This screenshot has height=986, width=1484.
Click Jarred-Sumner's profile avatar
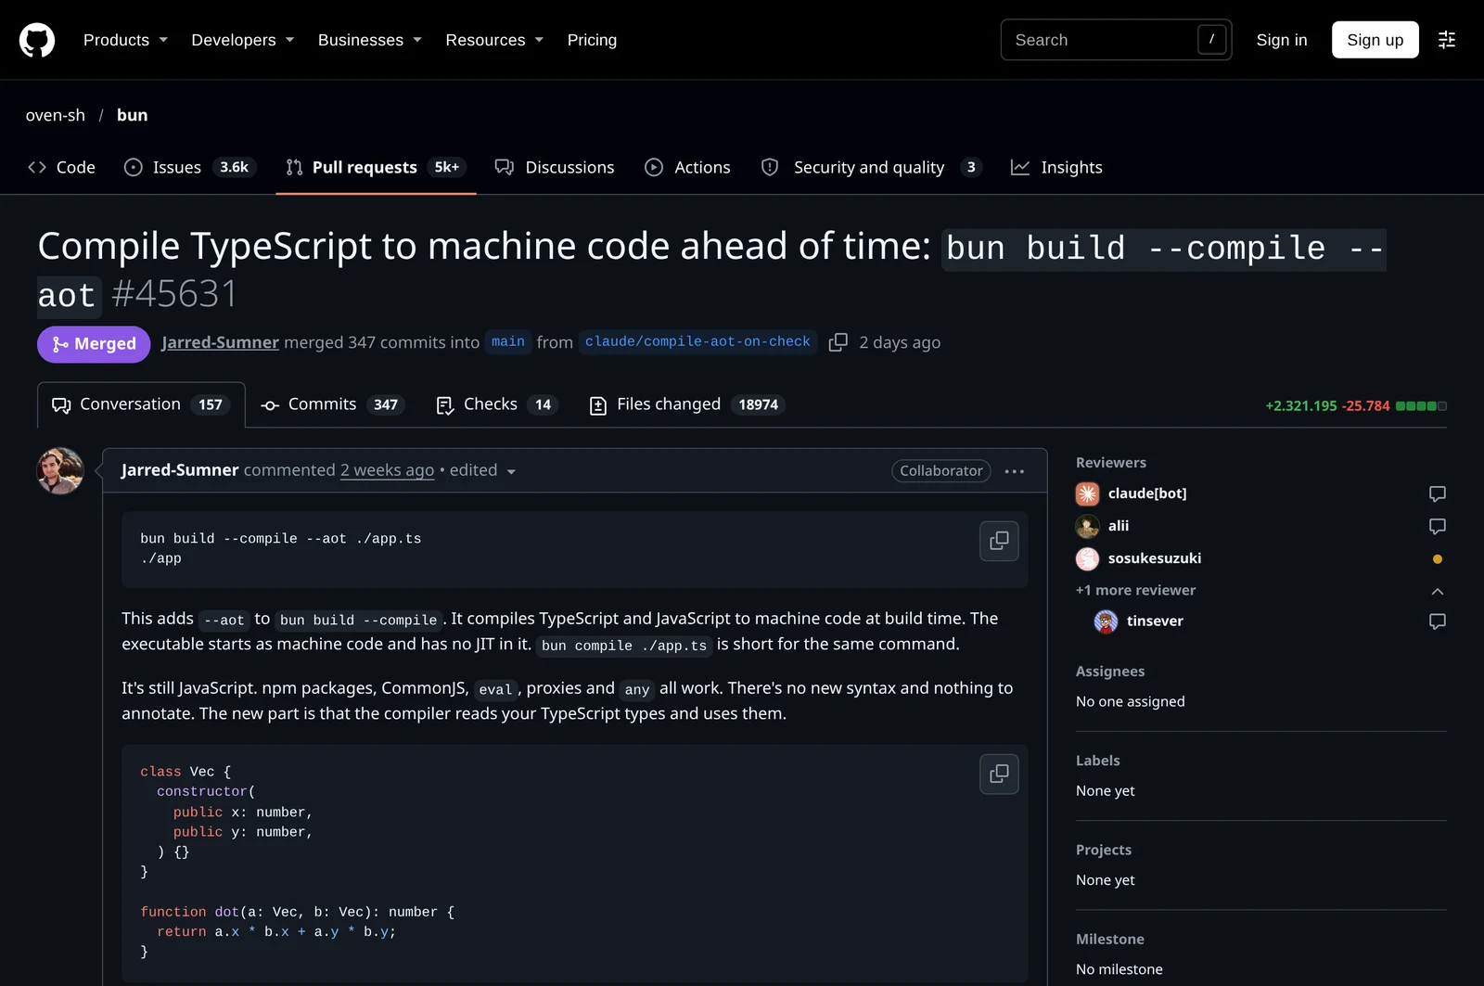tap(60, 471)
